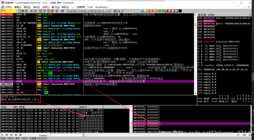The width and height of the screenshot is (254, 140).
Task: Open appearance settings with purple grid icon
Action: (118, 11)
